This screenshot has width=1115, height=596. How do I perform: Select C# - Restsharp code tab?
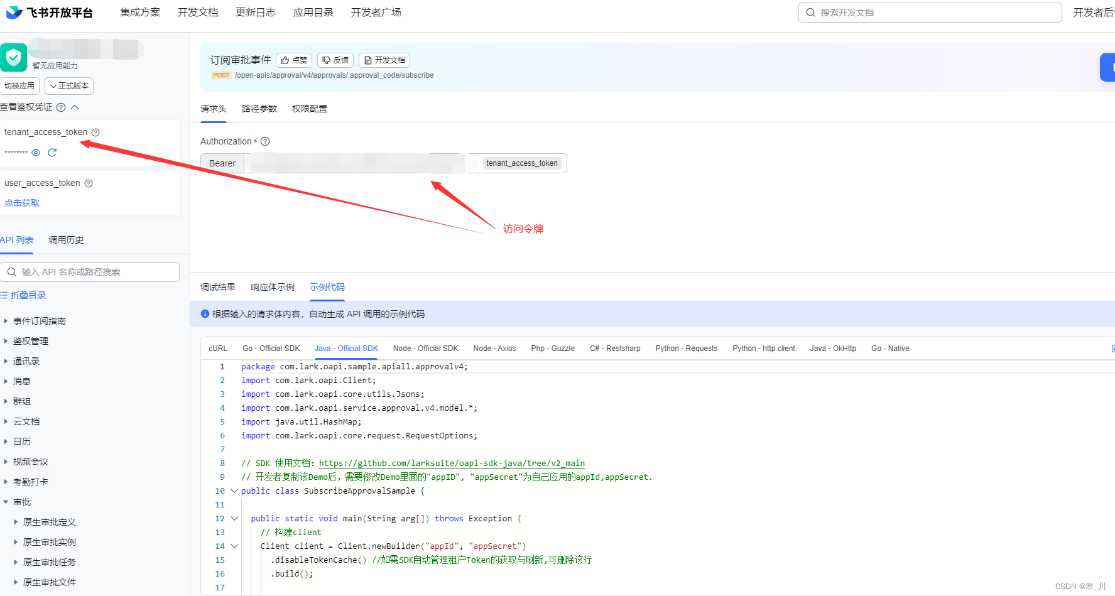(615, 349)
